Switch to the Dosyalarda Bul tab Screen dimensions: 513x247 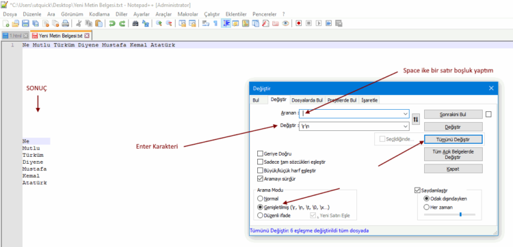[x=307, y=100]
